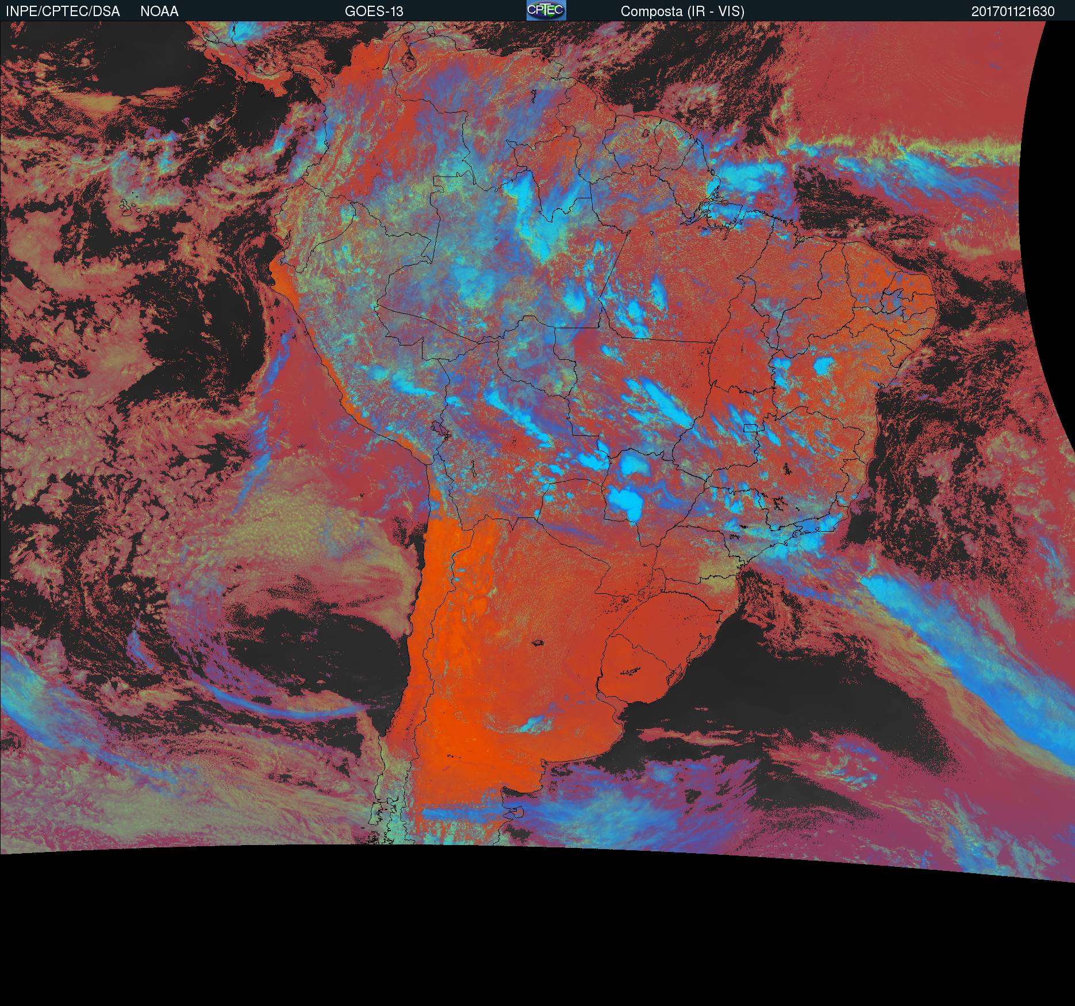Click the INPE/CPTEC/DSA header text
This screenshot has height=1006, width=1075.
pos(63,11)
